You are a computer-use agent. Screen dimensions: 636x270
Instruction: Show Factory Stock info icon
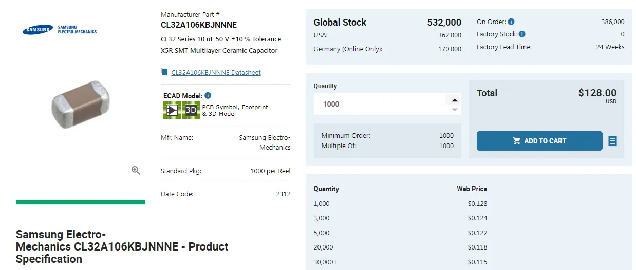pyautogui.click(x=522, y=34)
